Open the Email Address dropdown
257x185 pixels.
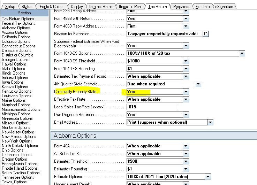click(x=210, y=122)
